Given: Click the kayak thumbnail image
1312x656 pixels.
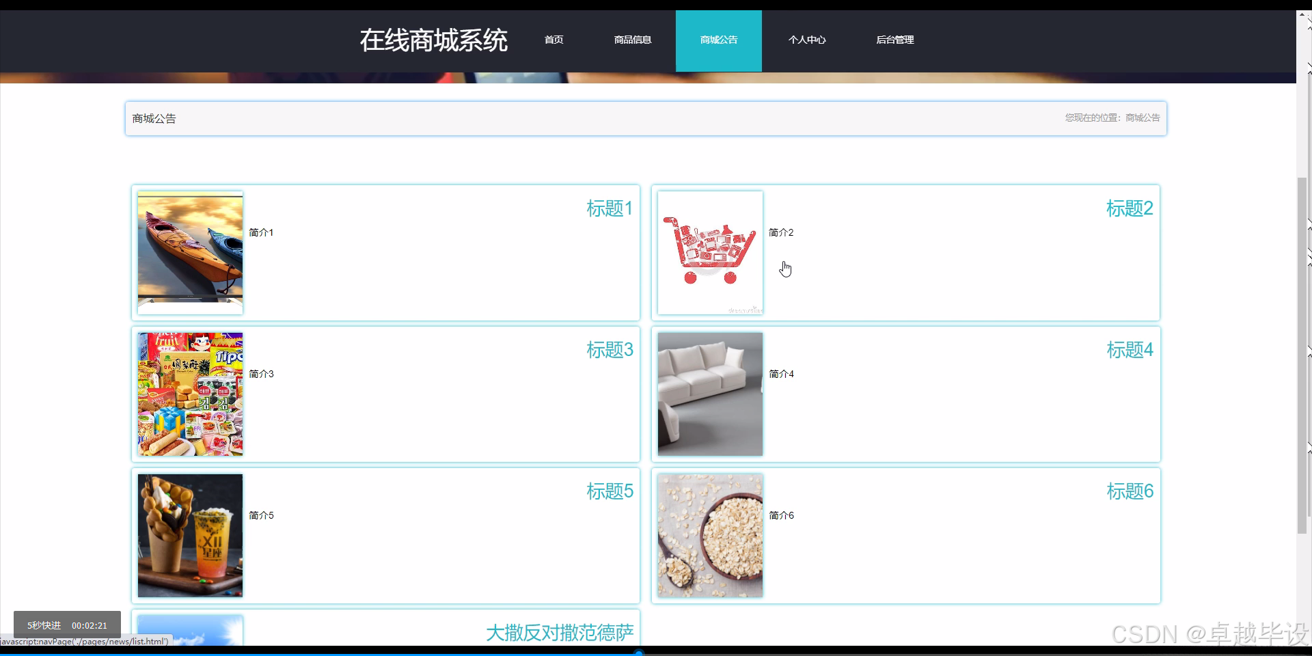Looking at the screenshot, I should [x=189, y=253].
